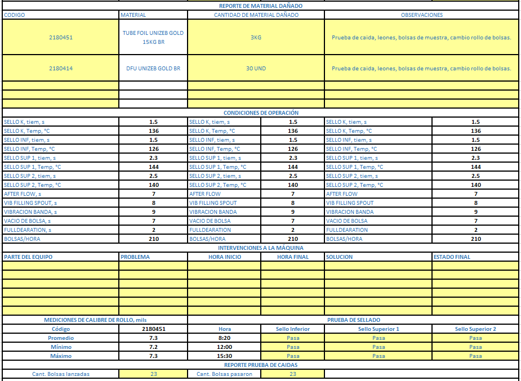The height and width of the screenshot is (381, 521).
Task: Click the 'CODIGO' column header
Action: (60, 15)
